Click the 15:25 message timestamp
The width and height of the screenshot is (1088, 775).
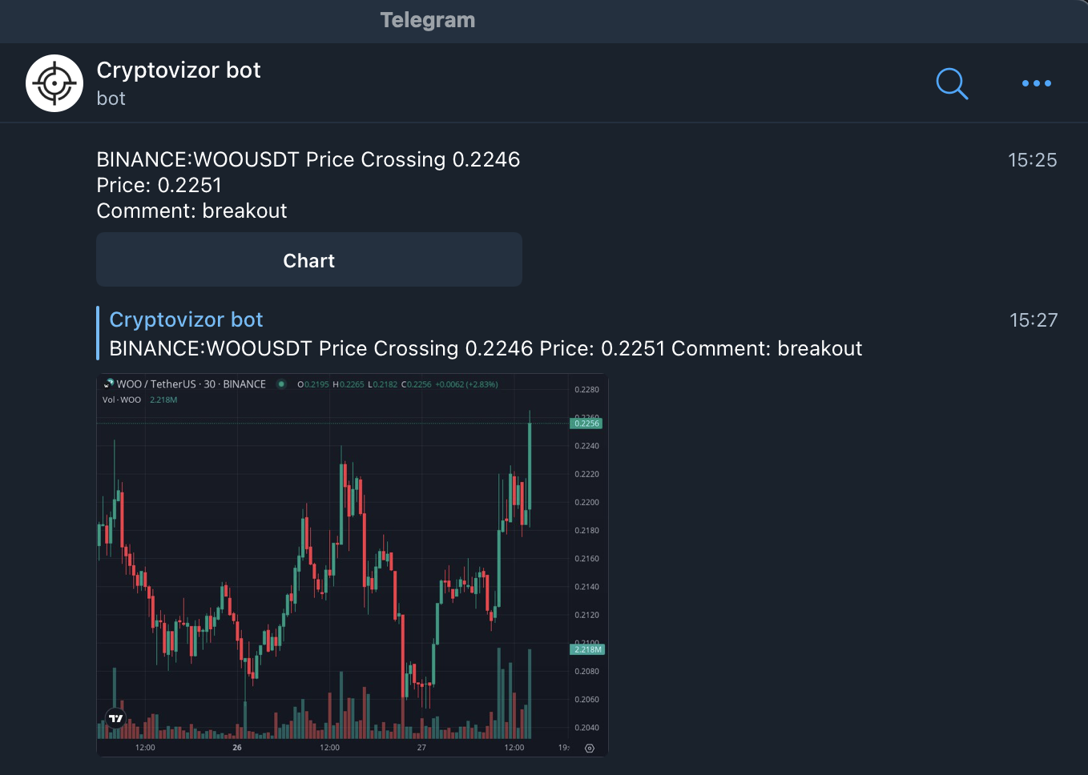pos(1032,160)
